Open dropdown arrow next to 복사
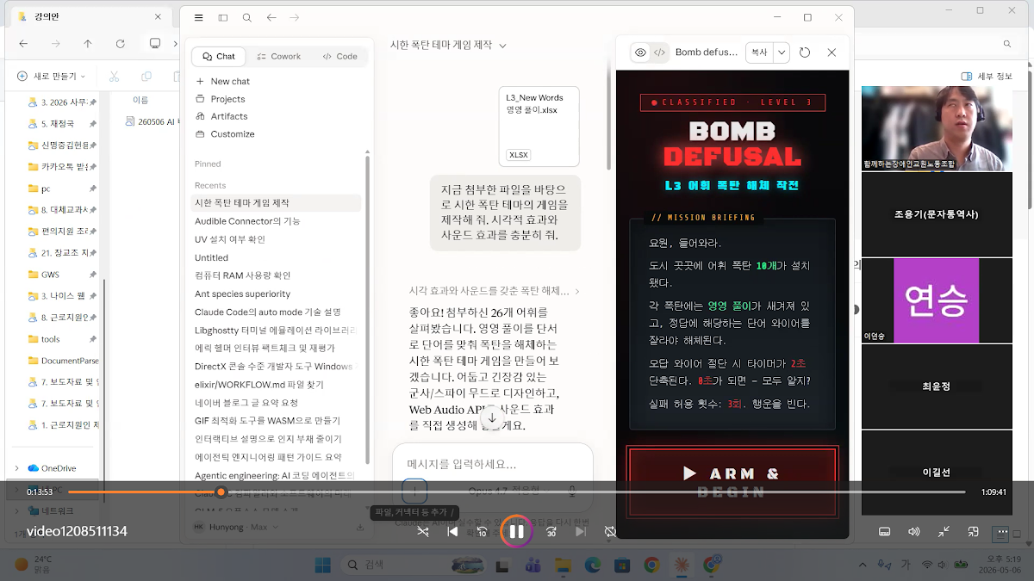Image resolution: width=1034 pixels, height=581 pixels. click(x=782, y=53)
